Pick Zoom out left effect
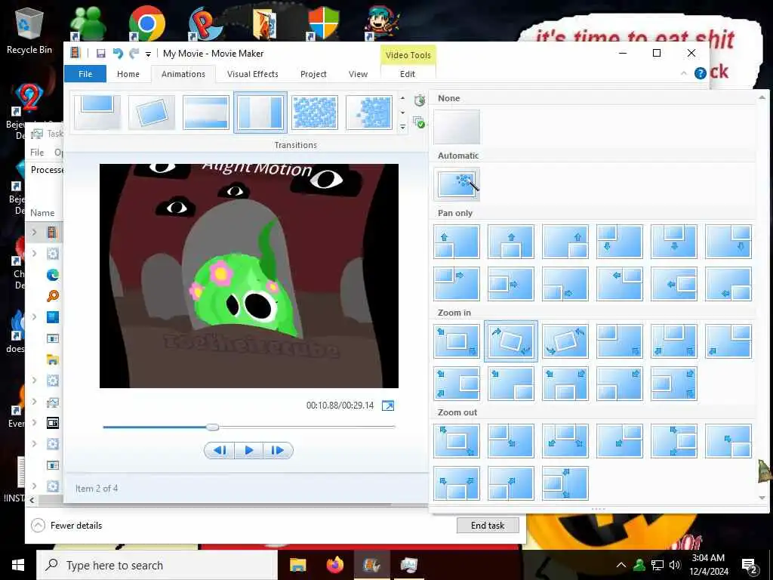 click(x=565, y=483)
